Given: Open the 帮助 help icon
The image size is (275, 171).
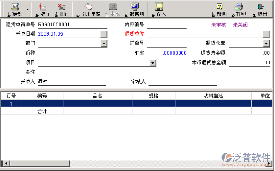Looking at the screenshot, I should (x=219, y=7).
